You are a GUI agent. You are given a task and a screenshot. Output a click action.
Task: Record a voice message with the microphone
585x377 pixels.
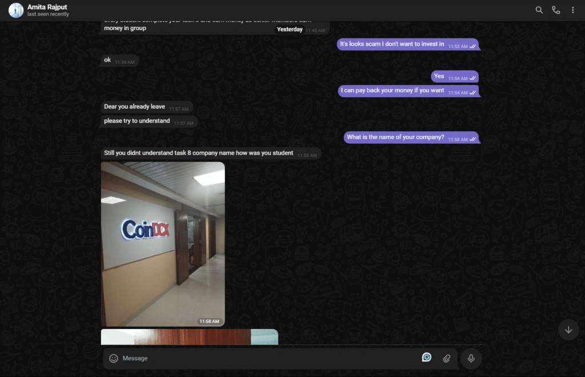pos(471,358)
